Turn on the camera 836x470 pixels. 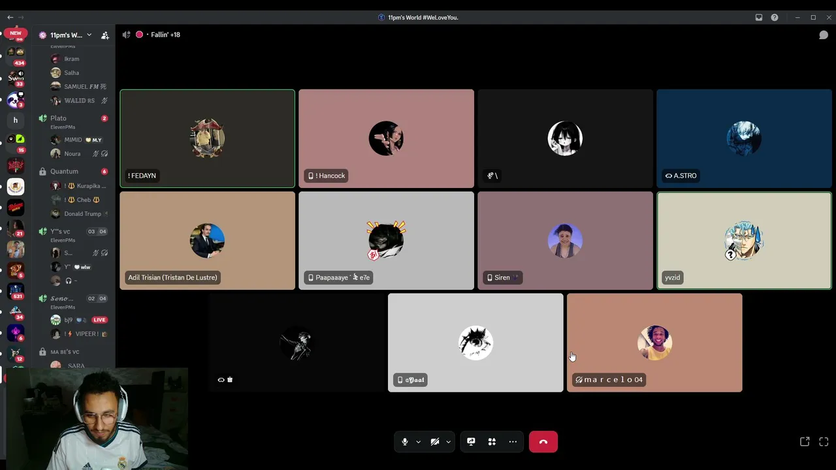click(x=435, y=442)
